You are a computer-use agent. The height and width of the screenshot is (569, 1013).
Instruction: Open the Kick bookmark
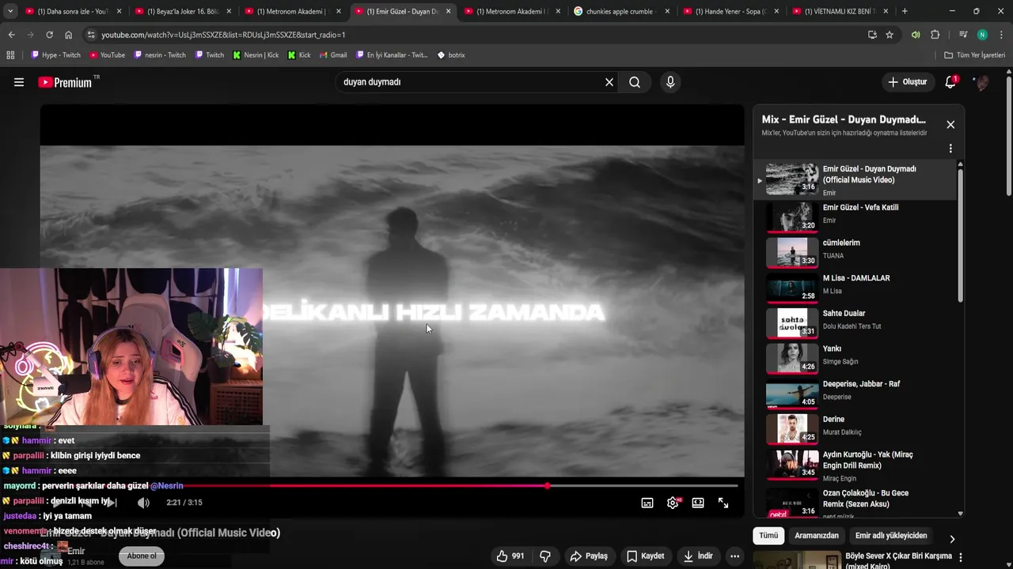299,55
